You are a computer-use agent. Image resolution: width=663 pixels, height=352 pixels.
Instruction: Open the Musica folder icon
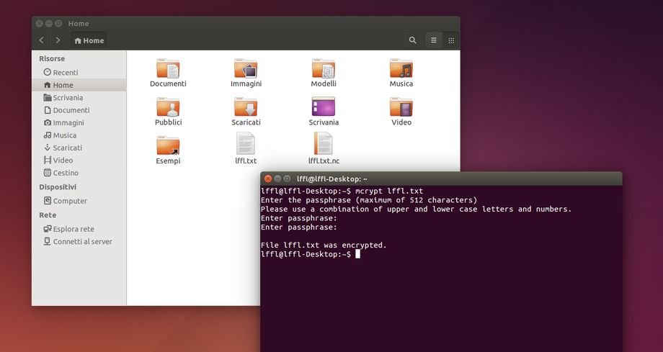[401, 70]
